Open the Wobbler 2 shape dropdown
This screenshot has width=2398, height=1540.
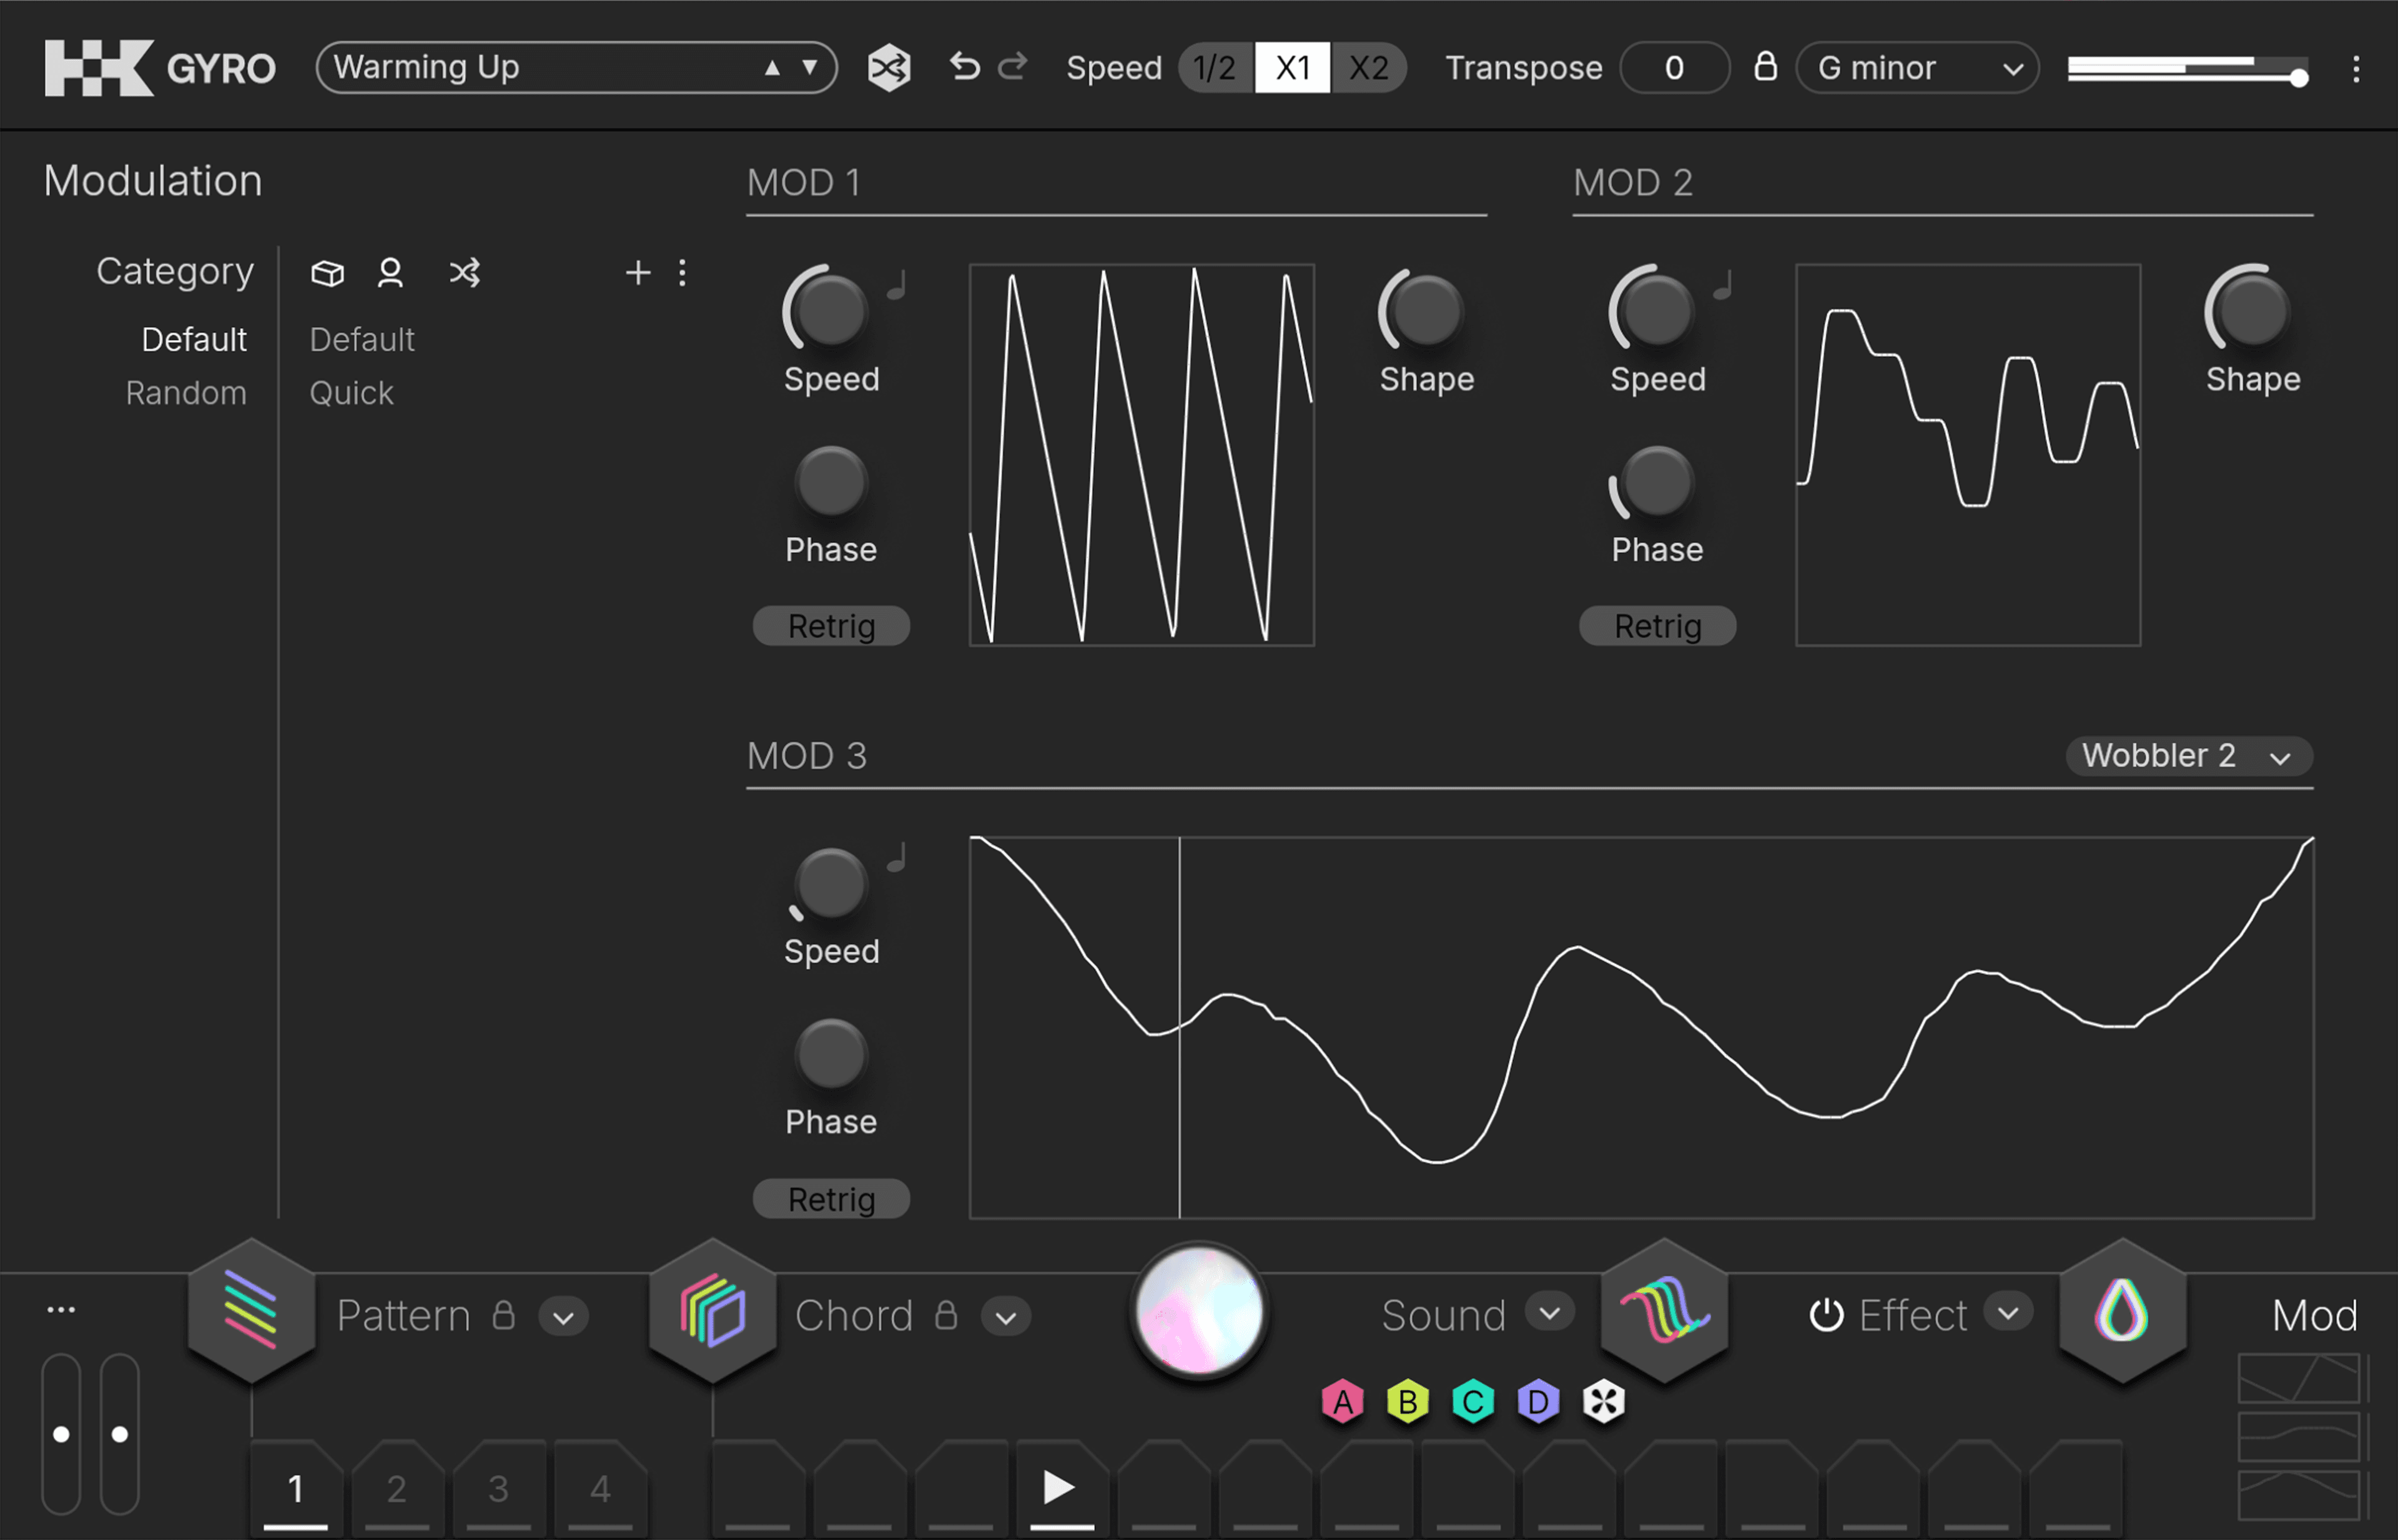point(2189,756)
